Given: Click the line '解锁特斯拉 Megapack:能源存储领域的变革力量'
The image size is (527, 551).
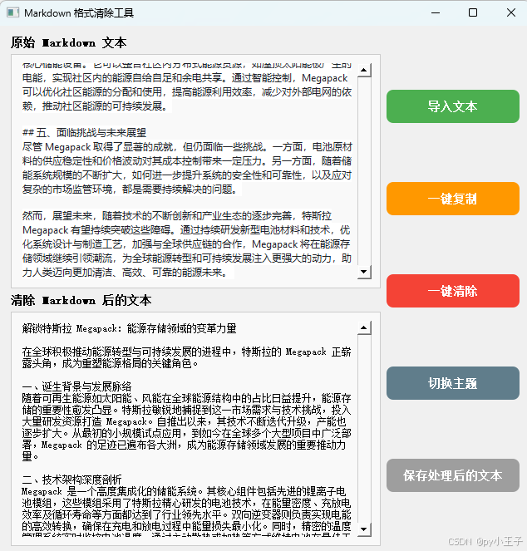Looking at the screenshot, I should (129, 328).
